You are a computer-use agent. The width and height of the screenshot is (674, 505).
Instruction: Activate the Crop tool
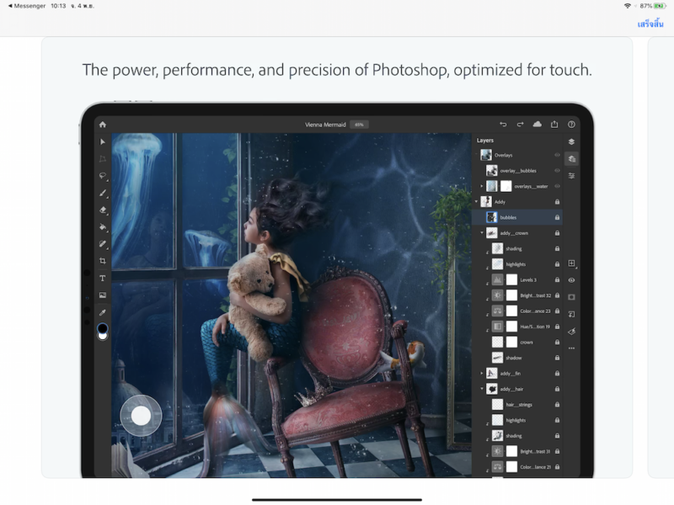pyautogui.click(x=103, y=261)
